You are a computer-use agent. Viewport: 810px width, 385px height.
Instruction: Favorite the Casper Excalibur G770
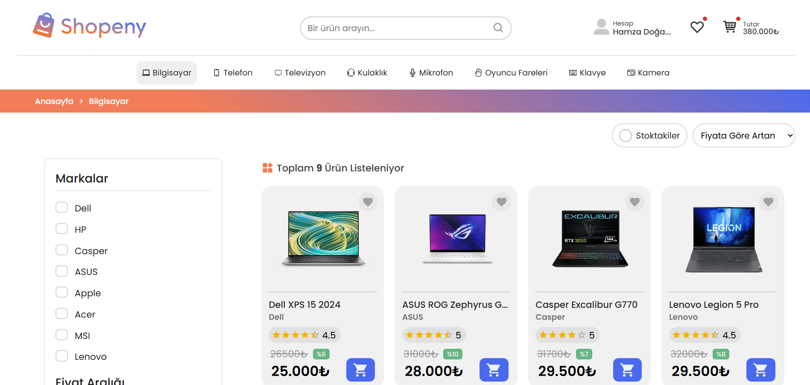635,202
